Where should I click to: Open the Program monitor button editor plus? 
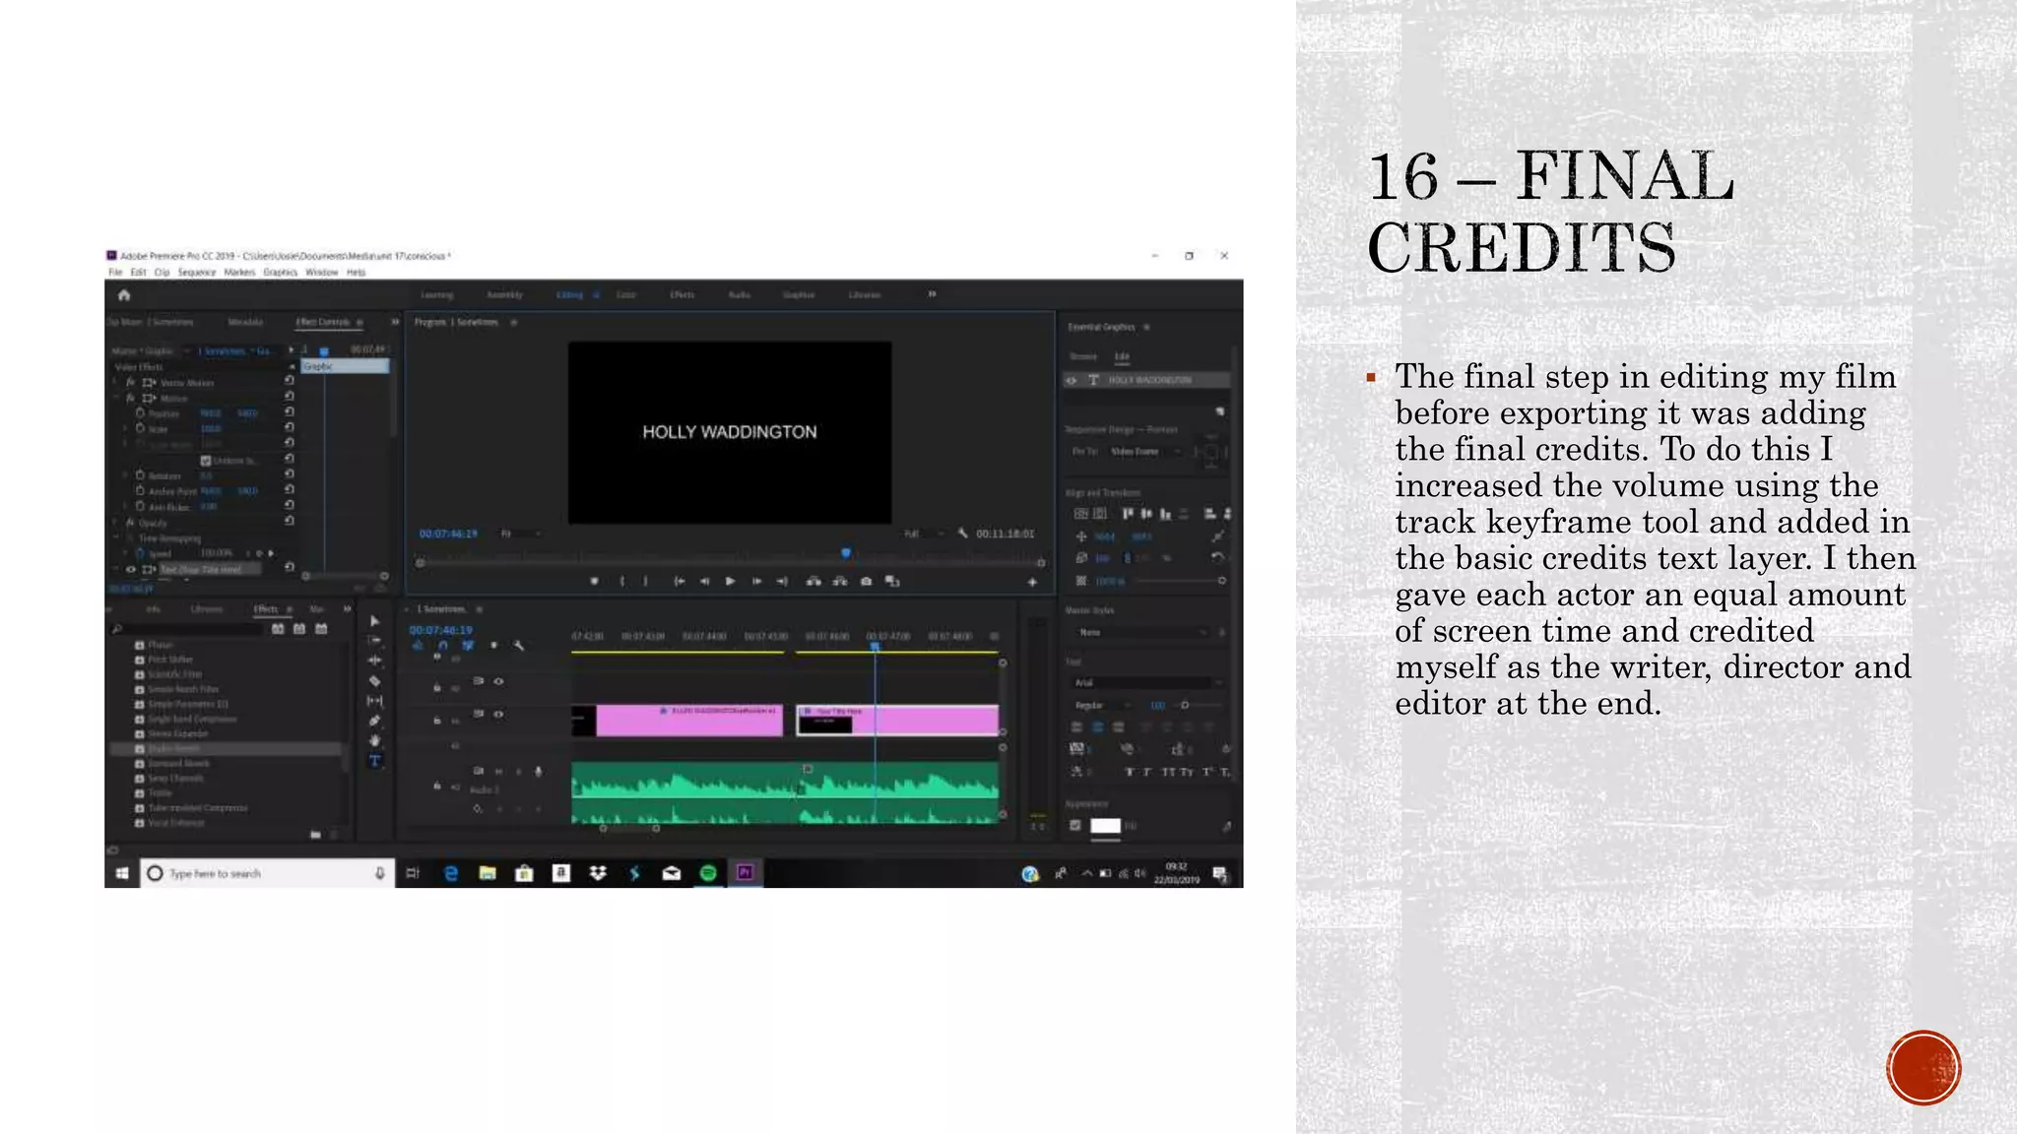pyautogui.click(x=1032, y=582)
